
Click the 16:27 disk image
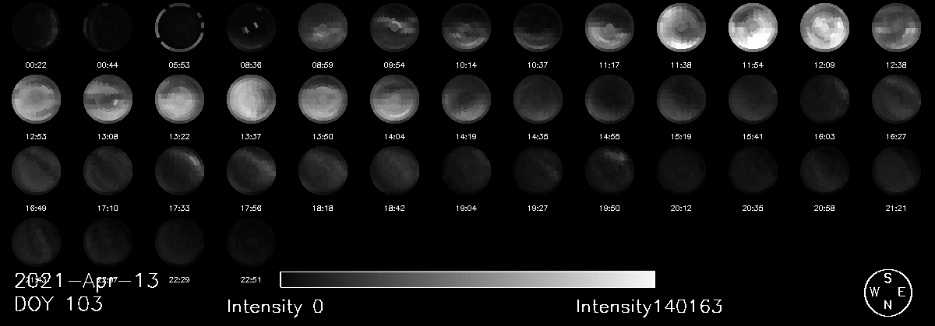coord(896,99)
